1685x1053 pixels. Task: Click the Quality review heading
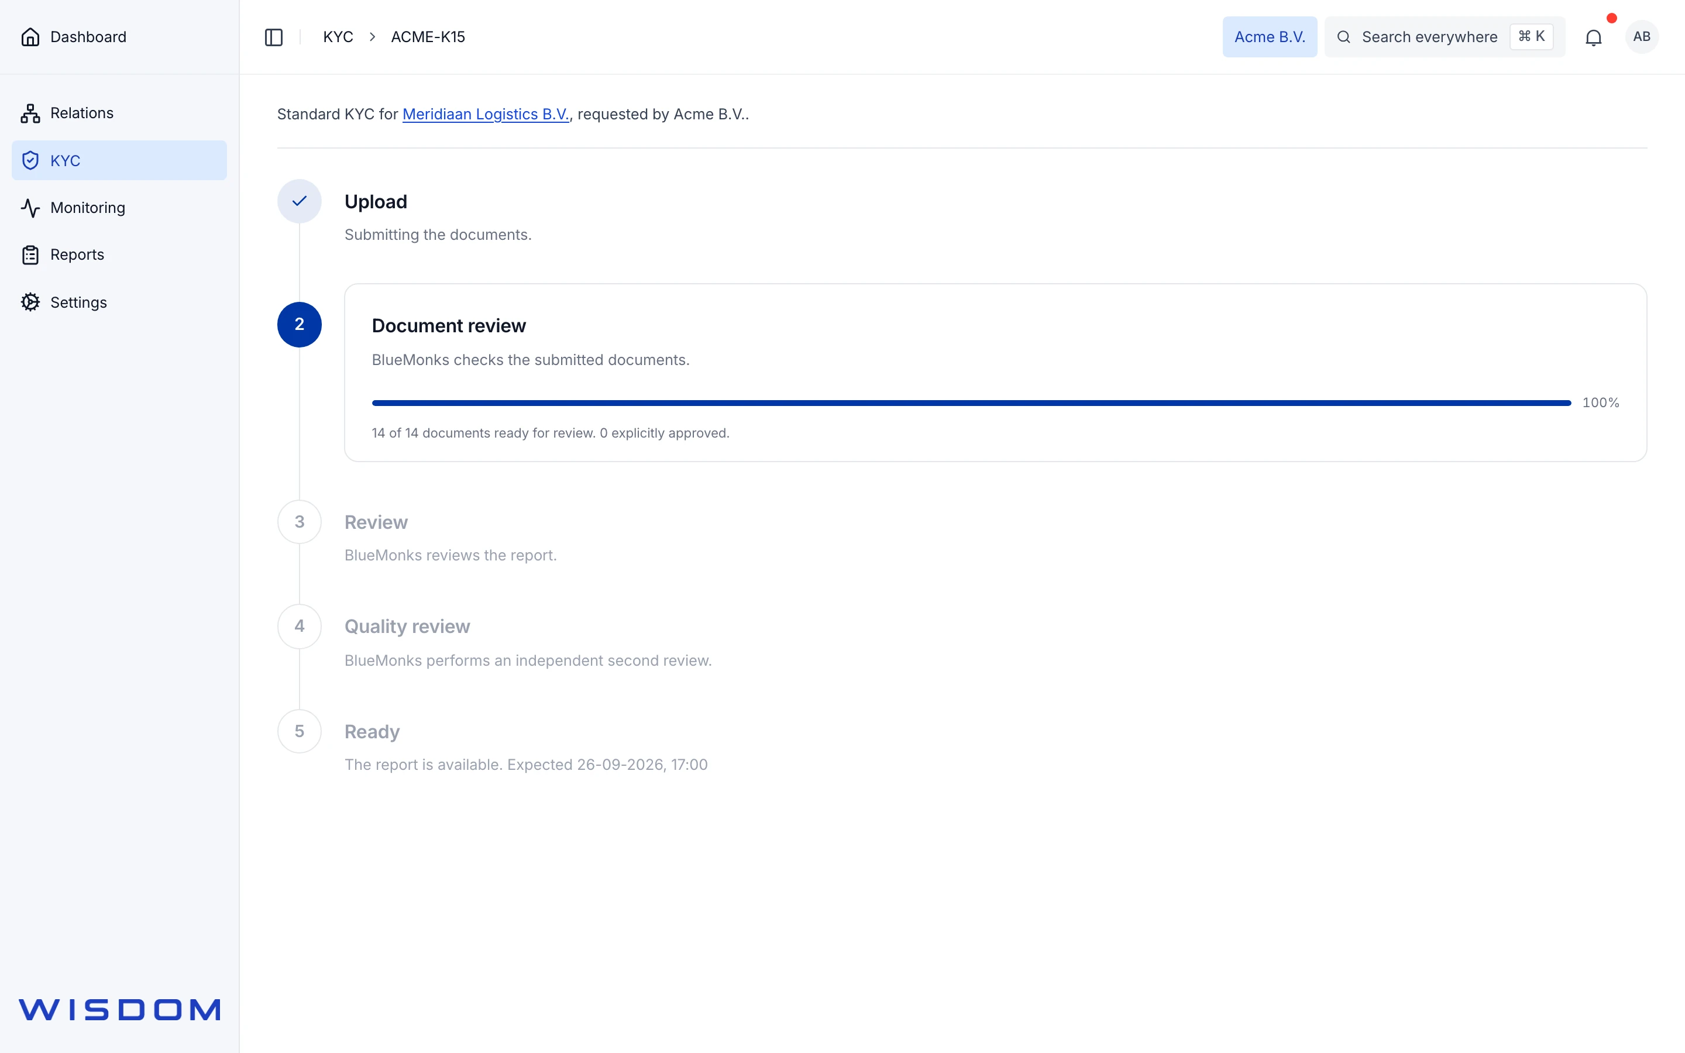(x=407, y=627)
